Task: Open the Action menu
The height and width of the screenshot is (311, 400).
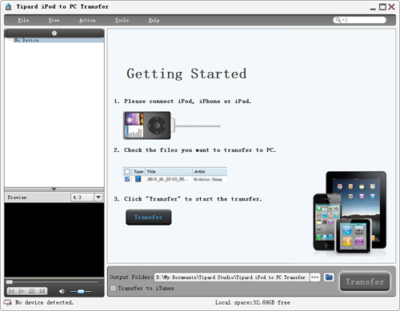Action: tap(87, 20)
